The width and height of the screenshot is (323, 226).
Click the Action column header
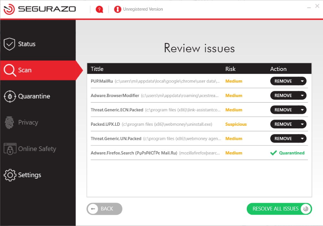click(x=278, y=69)
